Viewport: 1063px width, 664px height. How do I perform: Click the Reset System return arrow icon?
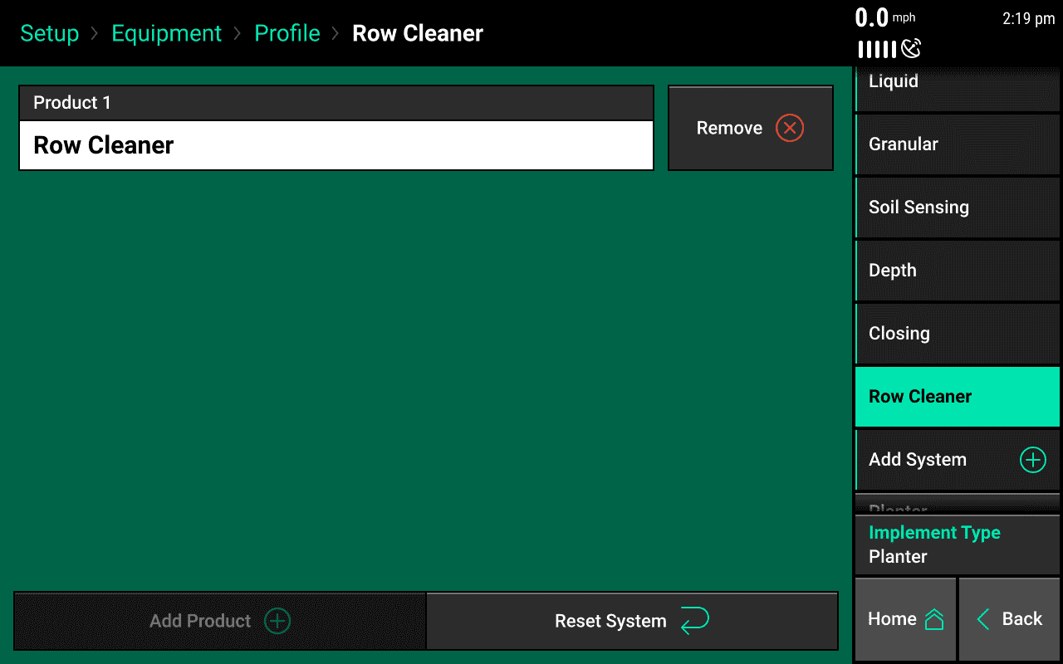[x=694, y=621]
